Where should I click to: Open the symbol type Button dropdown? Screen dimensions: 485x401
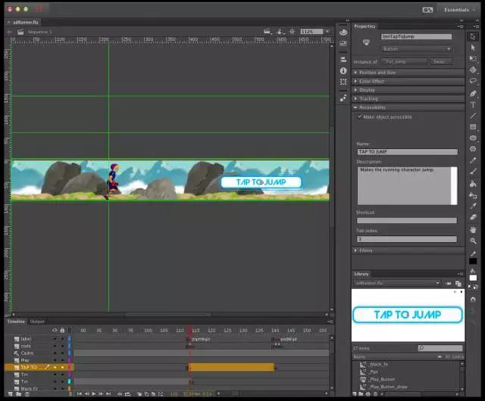tap(417, 49)
